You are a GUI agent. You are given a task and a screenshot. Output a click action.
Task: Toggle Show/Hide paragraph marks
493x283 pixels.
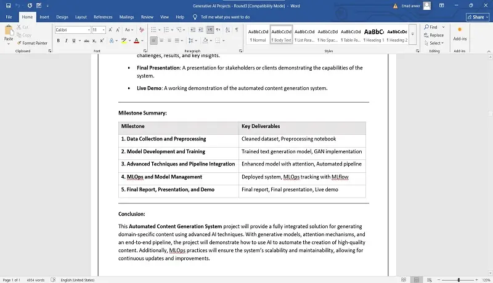pyautogui.click(x=237, y=30)
